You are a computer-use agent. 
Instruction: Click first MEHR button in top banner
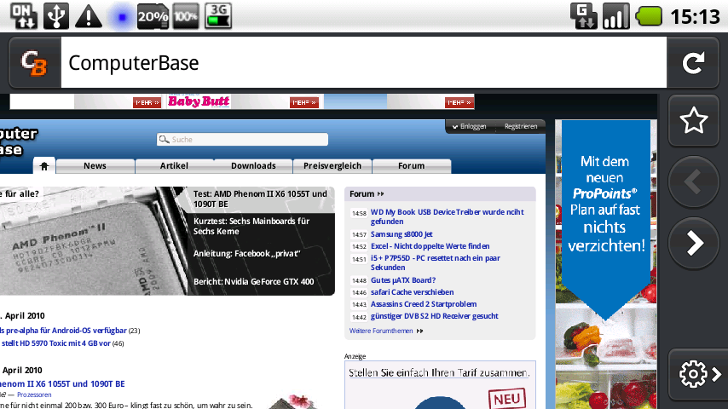tap(147, 102)
